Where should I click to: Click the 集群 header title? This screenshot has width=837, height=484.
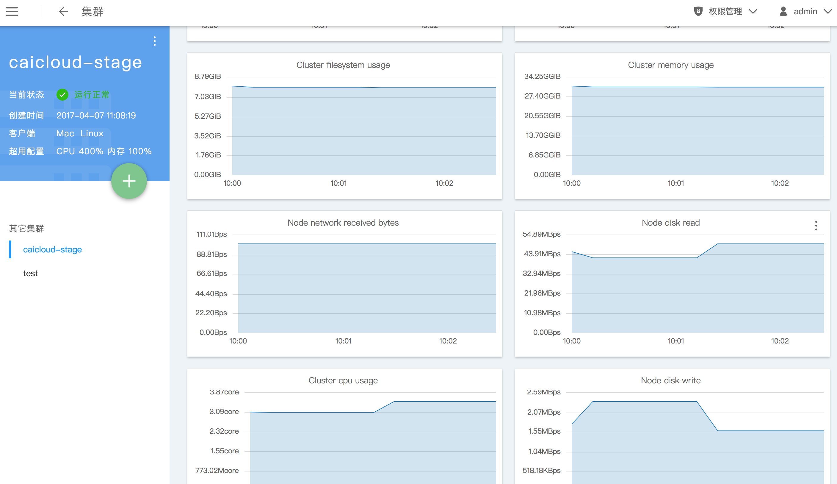coord(92,12)
